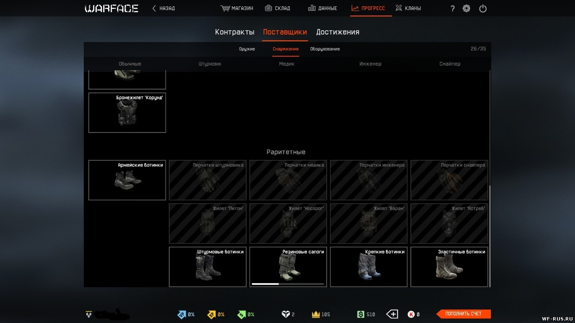Click the Обычные column header
Viewport: 575px width, 323px height.
[130, 64]
